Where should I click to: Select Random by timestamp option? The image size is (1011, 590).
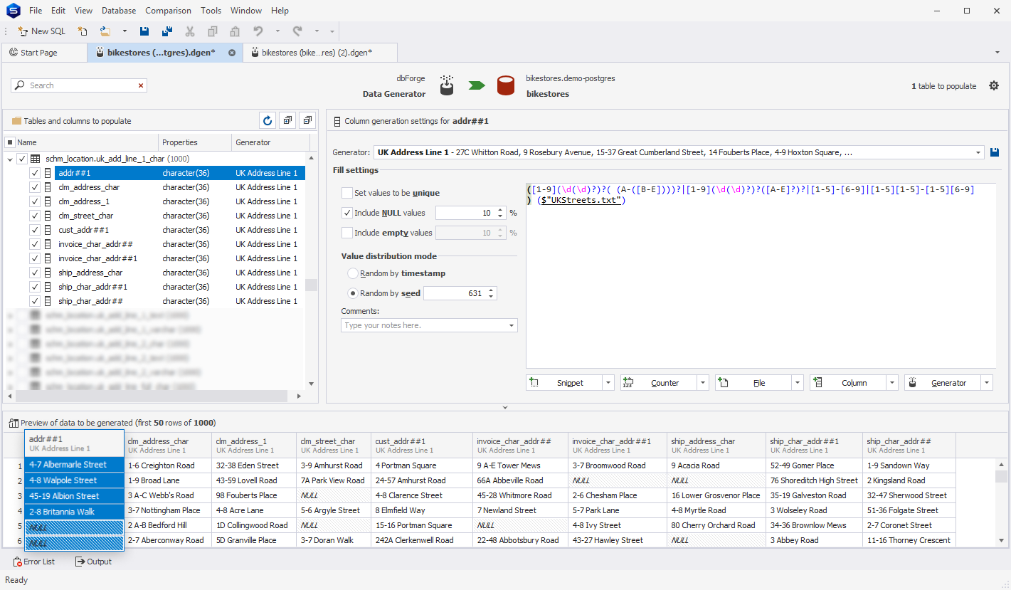[x=353, y=273]
